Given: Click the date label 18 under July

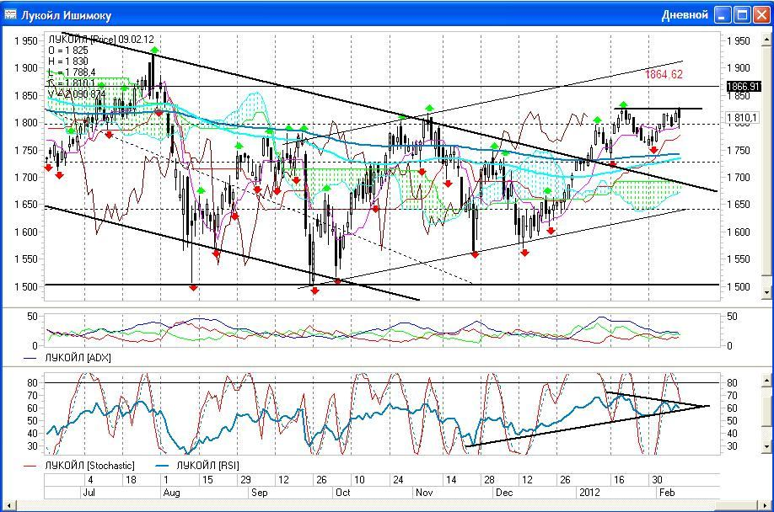Looking at the screenshot, I should pos(131,479).
